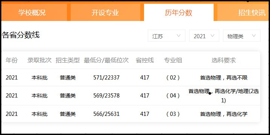Click 本科批 in the (04) group row
Screen dimensions: 270x135
point(39,96)
